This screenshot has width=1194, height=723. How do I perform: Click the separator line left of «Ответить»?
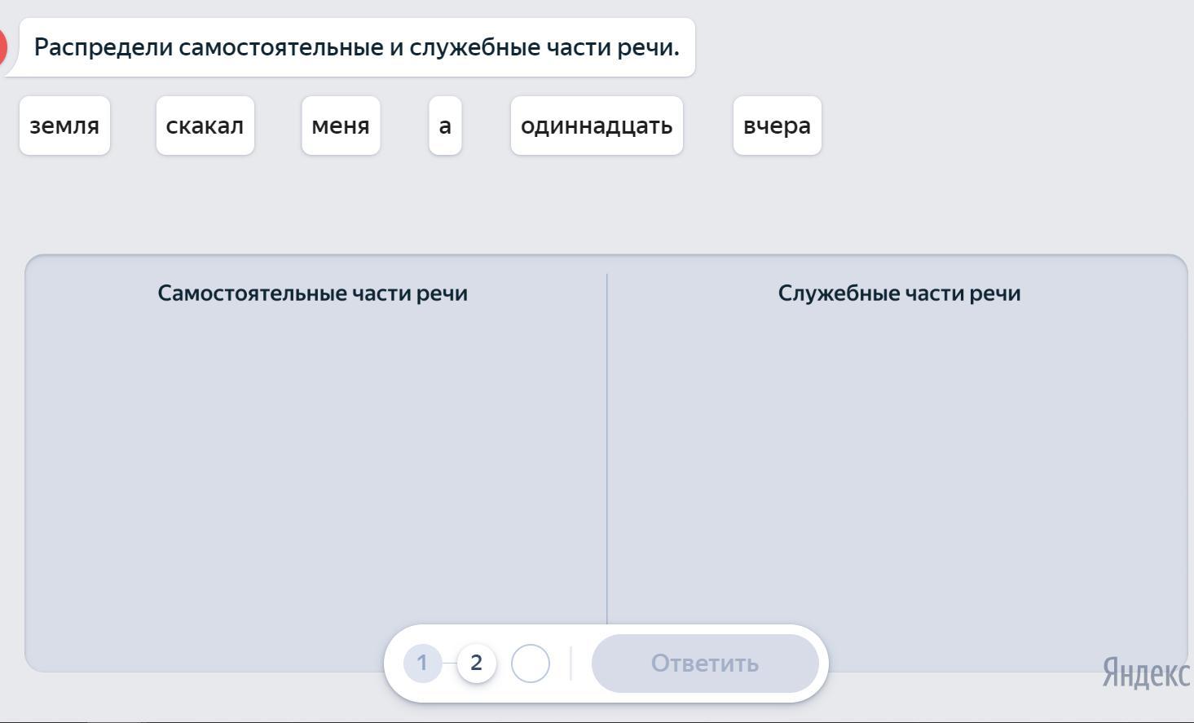[x=571, y=663]
